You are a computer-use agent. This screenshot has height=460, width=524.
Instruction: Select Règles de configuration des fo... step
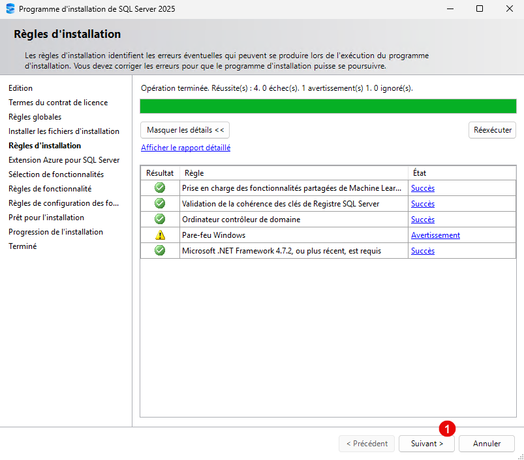(x=63, y=203)
